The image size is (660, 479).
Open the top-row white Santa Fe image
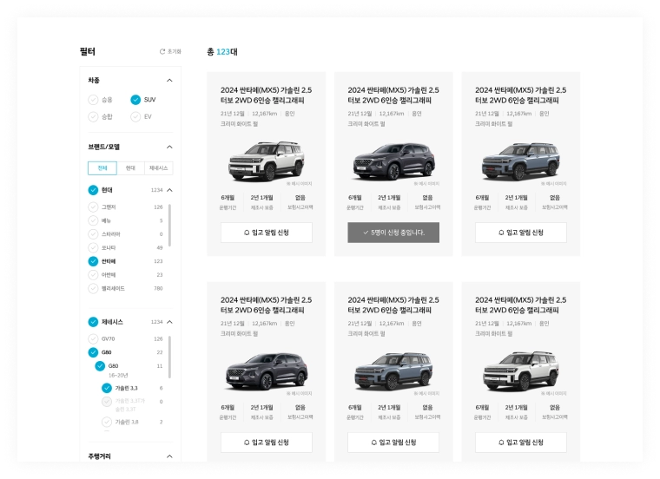pyautogui.click(x=267, y=161)
